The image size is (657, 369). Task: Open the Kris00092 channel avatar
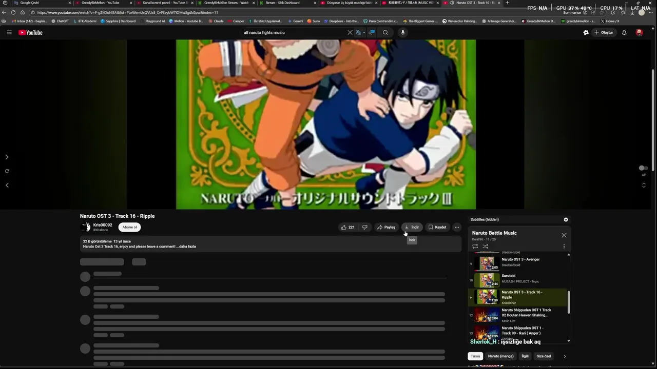[85, 227]
